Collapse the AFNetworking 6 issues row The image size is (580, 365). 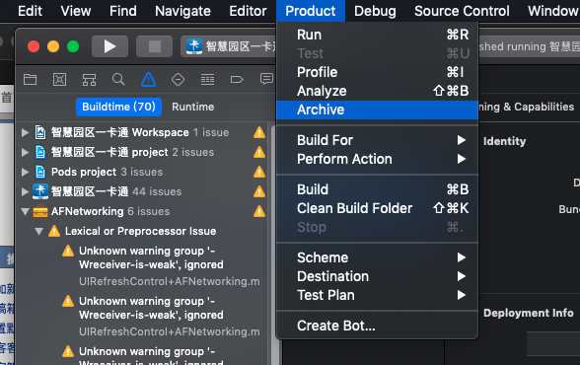coord(26,211)
